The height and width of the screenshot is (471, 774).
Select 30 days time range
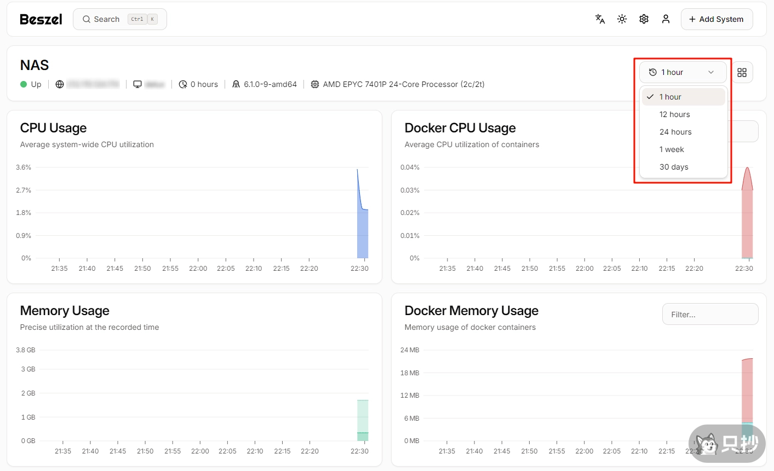pyautogui.click(x=674, y=167)
